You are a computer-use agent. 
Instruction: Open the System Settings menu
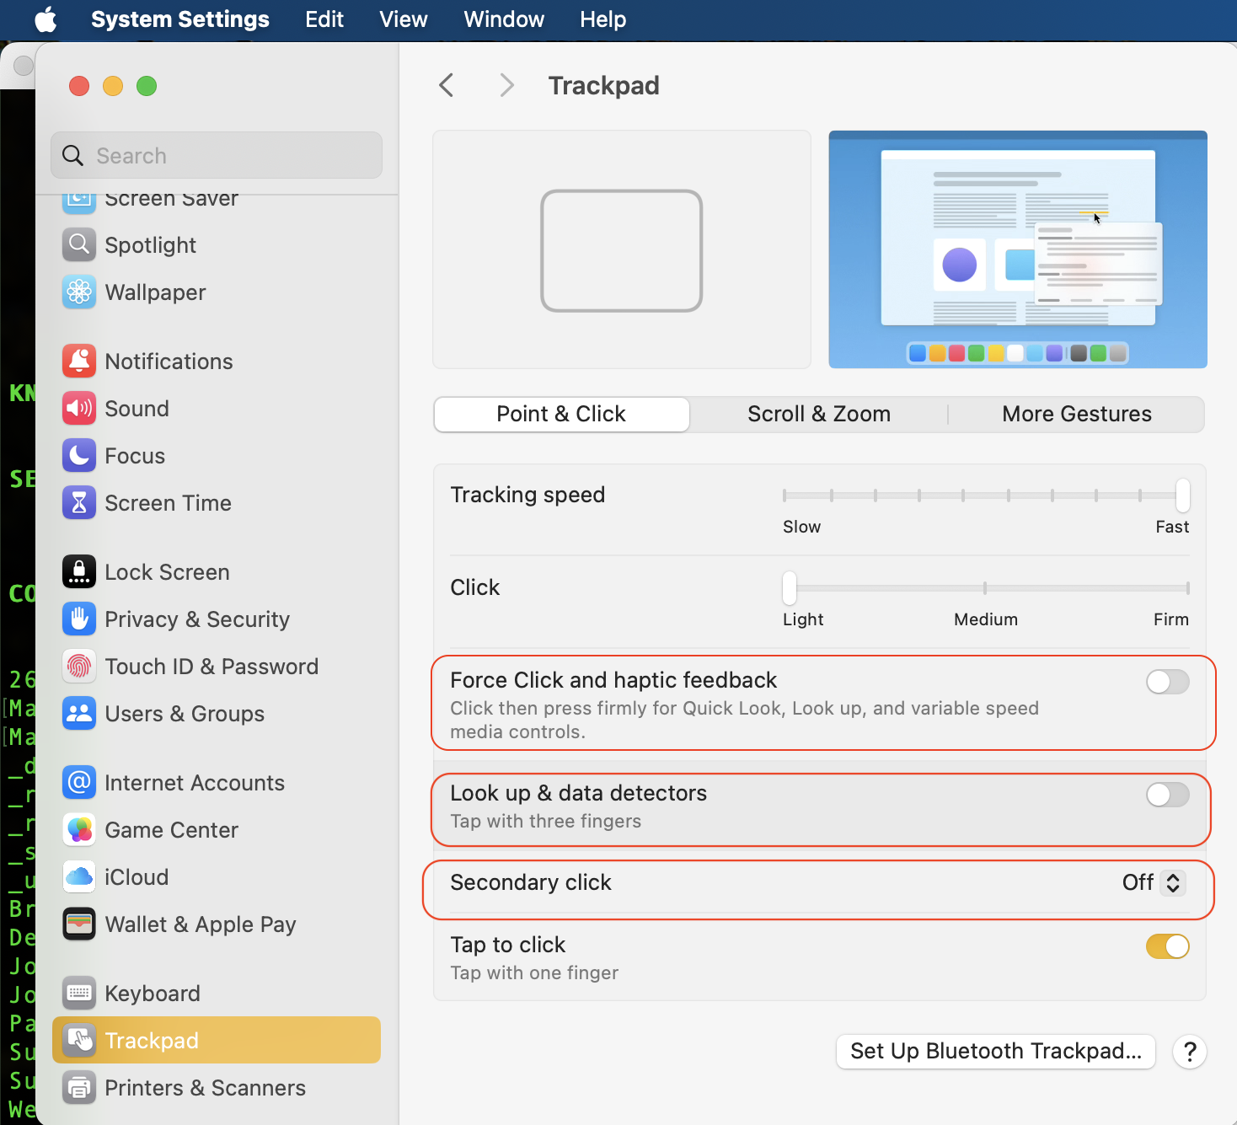[x=180, y=19]
